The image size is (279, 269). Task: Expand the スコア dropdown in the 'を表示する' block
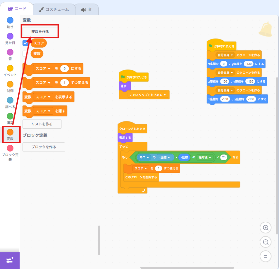(x=44, y=97)
